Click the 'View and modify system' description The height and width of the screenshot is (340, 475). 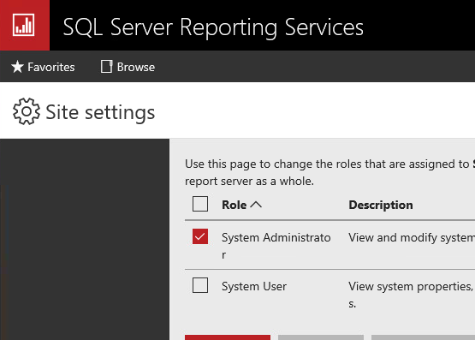[x=412, y=237]
